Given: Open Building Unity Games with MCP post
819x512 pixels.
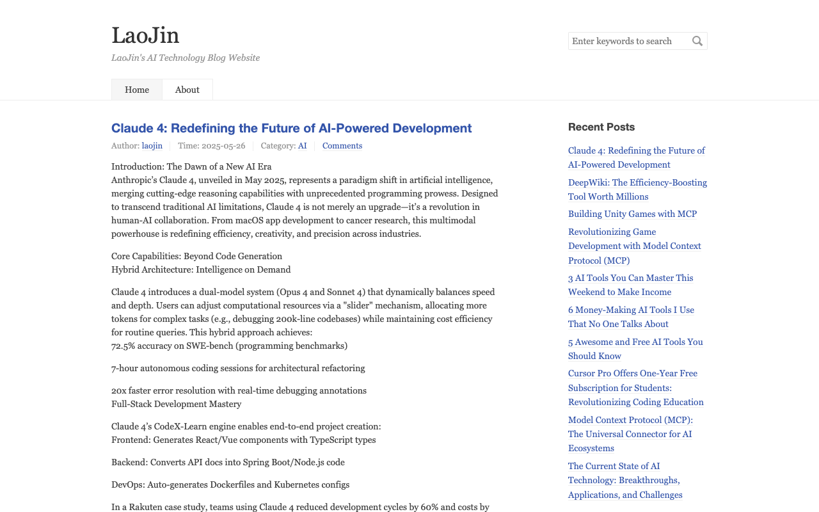Looking at the screenshot, I should [x=632, y=214].
